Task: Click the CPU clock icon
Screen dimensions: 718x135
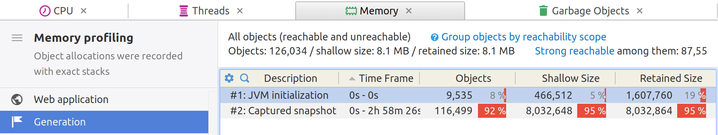Action: click(45, 11)
